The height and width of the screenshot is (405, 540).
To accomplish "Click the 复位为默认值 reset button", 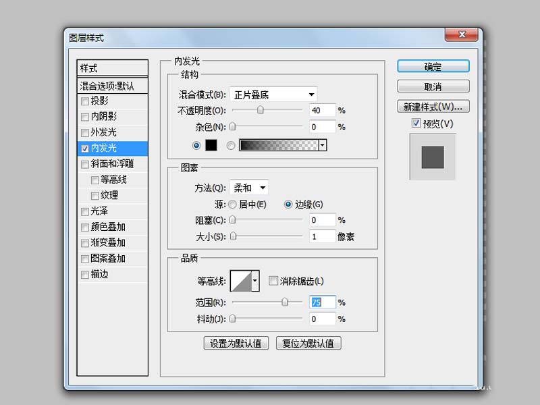I will coord(309,343).
